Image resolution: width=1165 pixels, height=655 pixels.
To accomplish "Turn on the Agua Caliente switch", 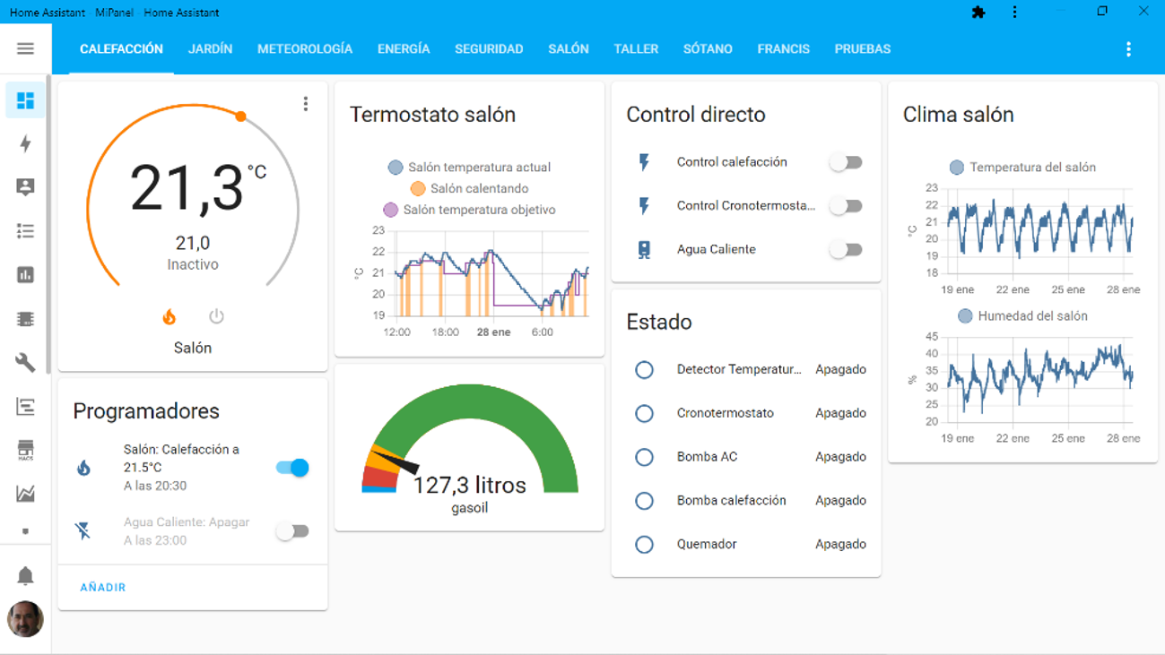I will click(844, 249).
